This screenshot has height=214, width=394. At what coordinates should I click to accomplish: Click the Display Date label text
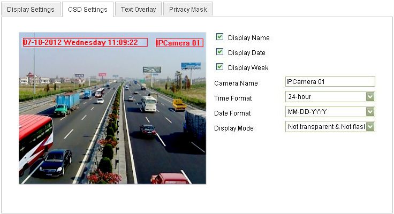pyautogui.click(x=246, y=53)
